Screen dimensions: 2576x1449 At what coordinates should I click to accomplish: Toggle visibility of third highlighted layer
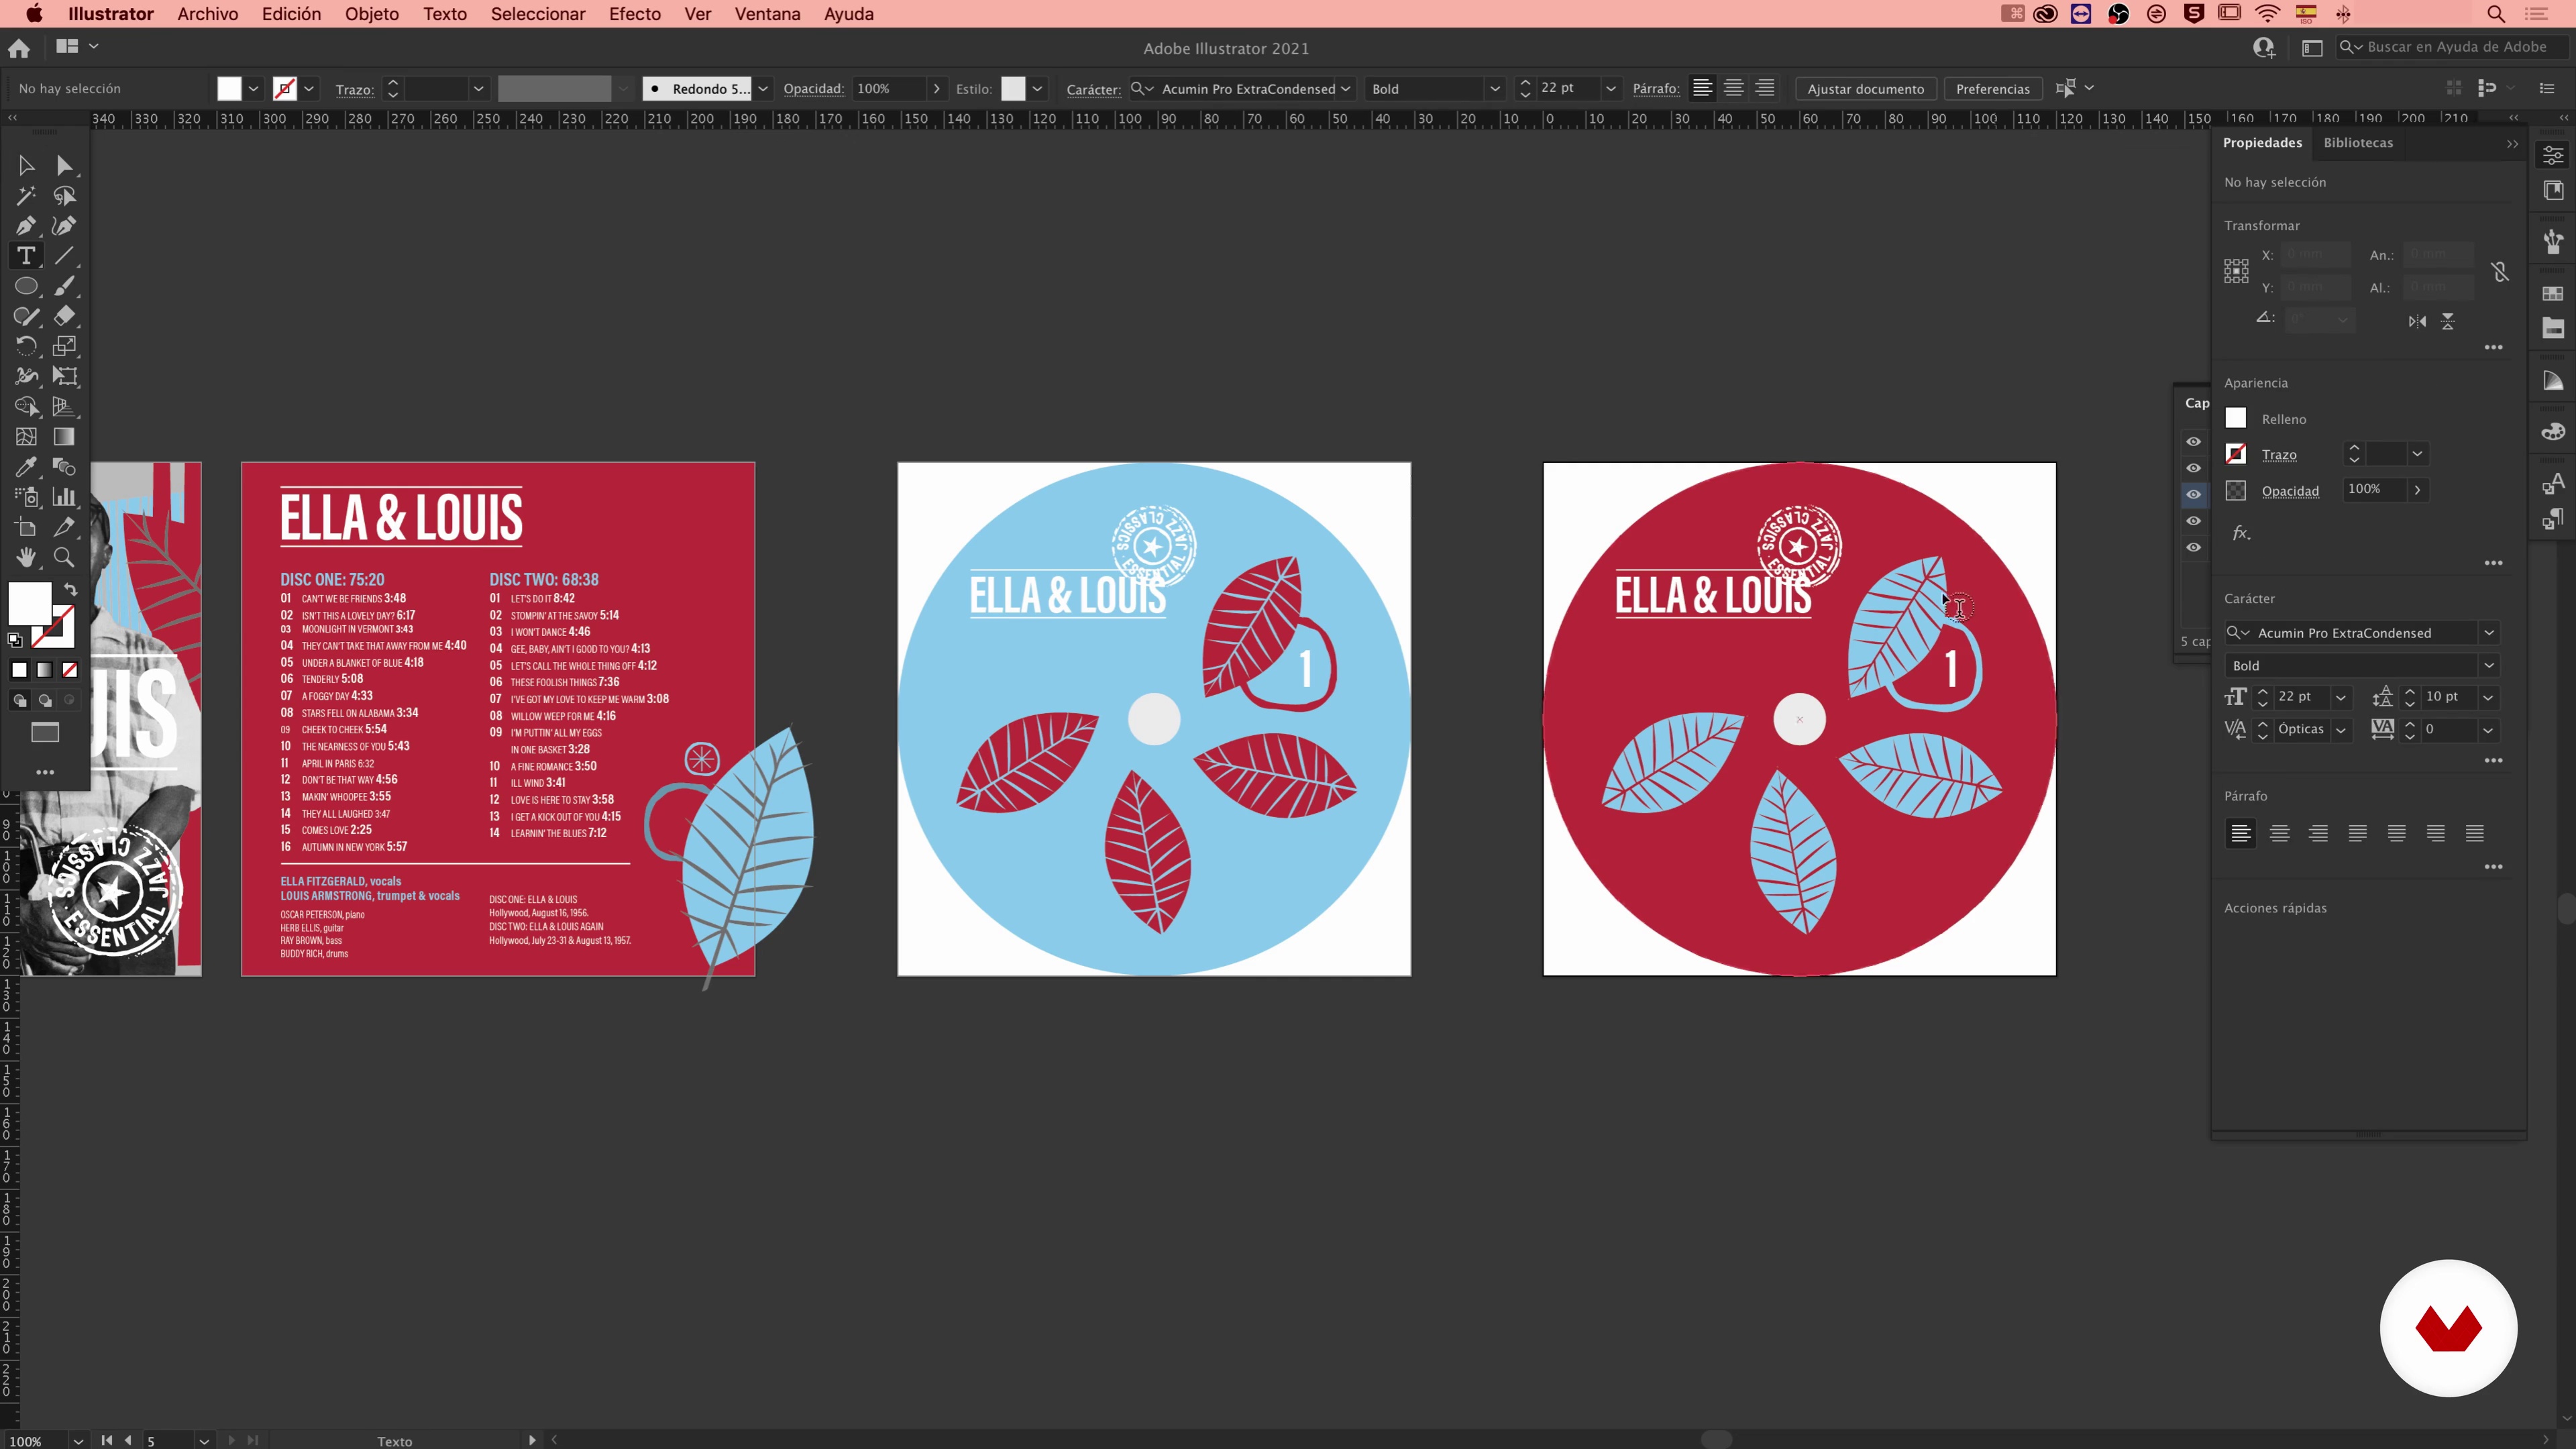pos(2193,494)
